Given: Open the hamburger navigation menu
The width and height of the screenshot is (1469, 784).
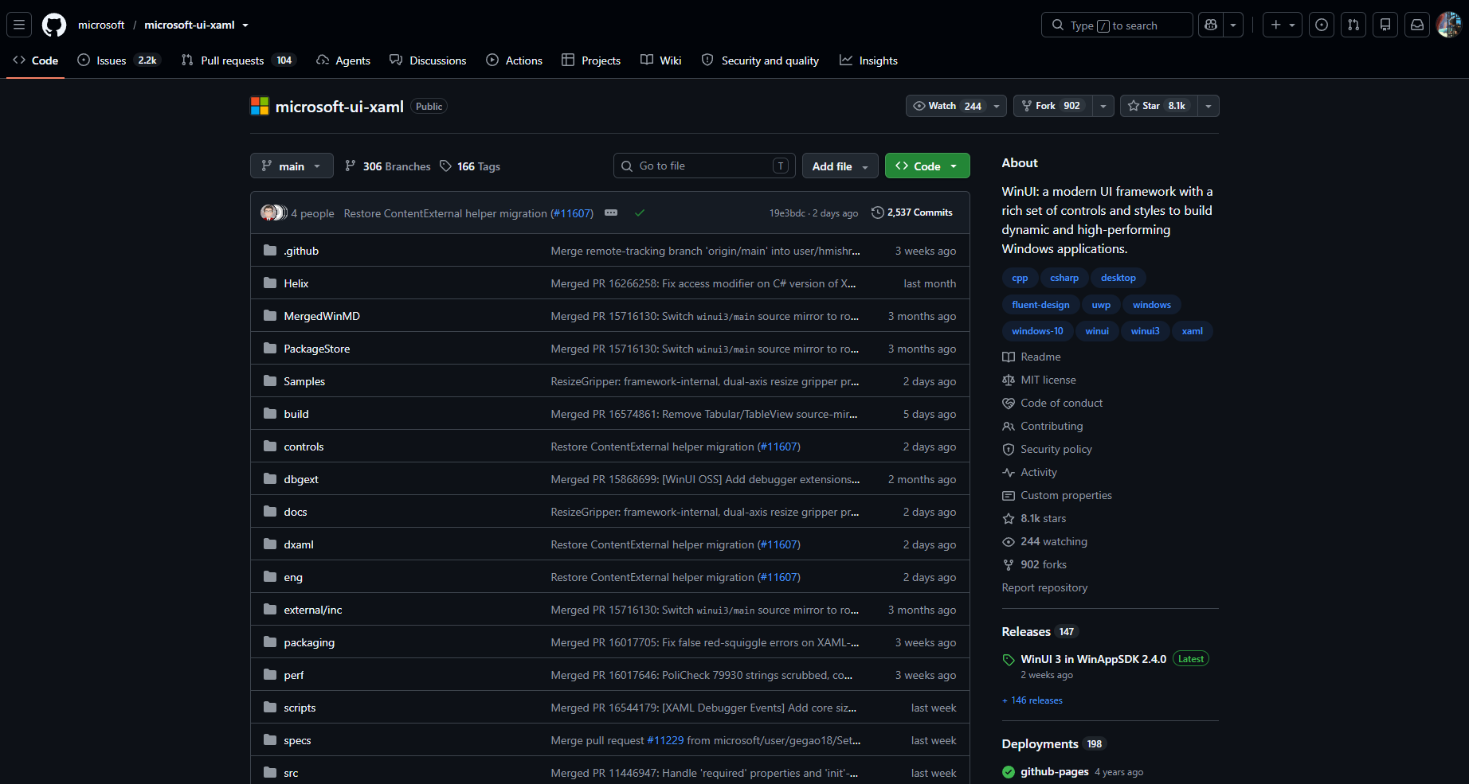Looking at the screenshot, I should (19, 25).
